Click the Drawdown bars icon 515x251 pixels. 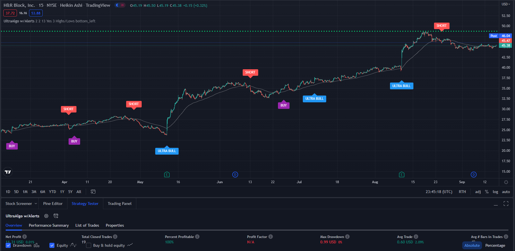point(36,245)
